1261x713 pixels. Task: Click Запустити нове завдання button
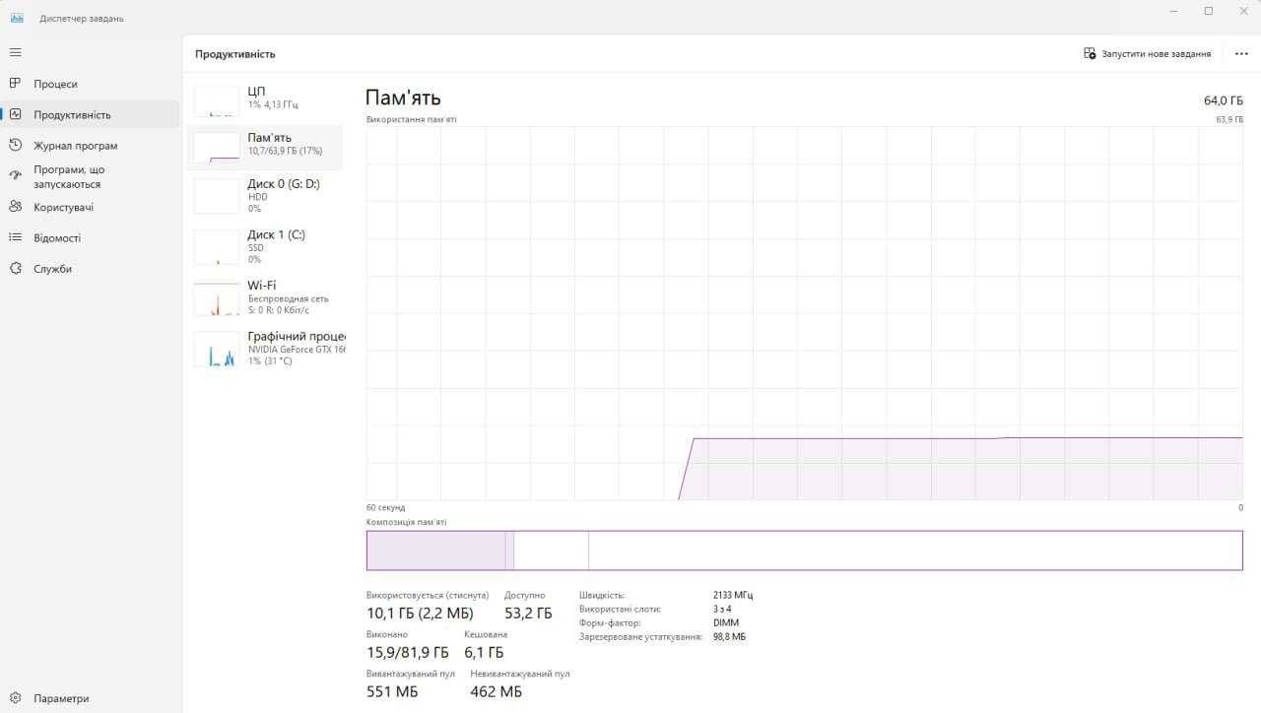pyautogui.click(x=1147, y=54)
